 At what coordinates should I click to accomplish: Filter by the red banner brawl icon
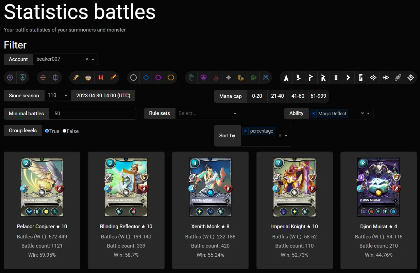[101, 78]
